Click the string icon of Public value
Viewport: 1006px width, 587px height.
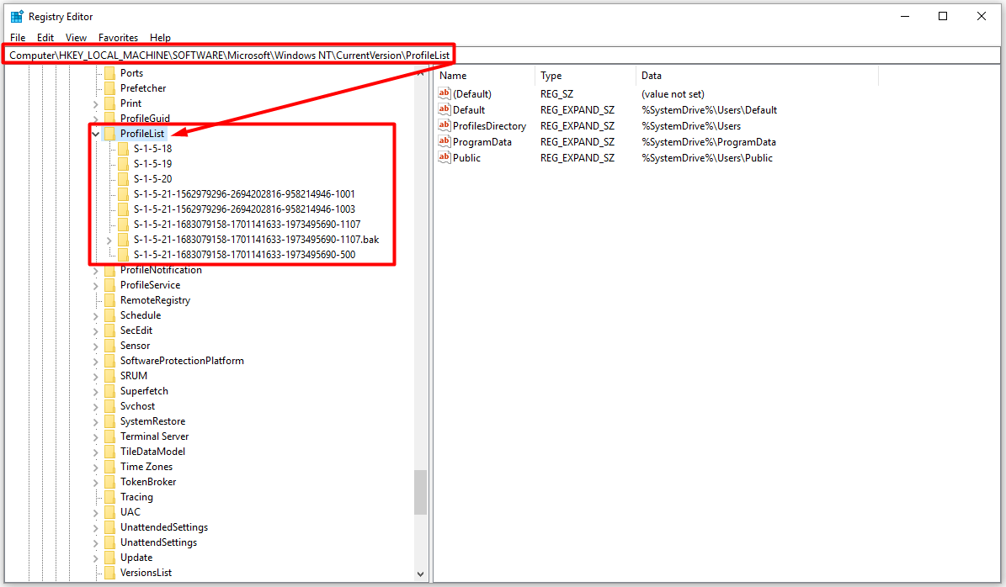[x=444, y=157]
